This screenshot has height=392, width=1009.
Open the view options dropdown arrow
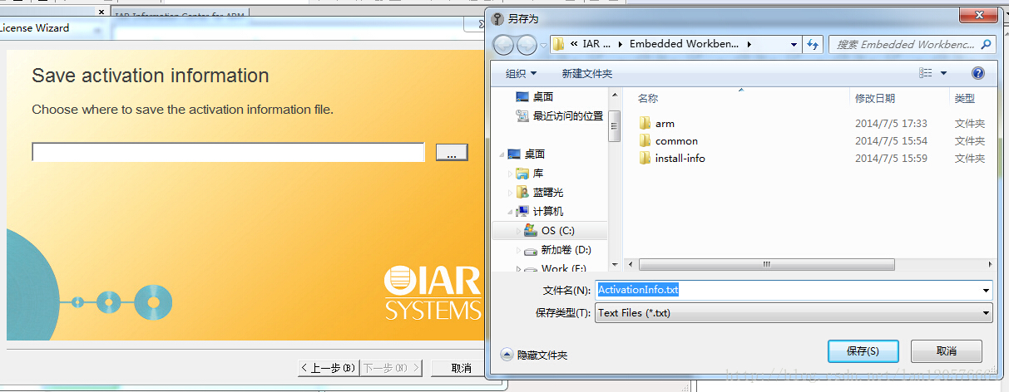(944, 73)
